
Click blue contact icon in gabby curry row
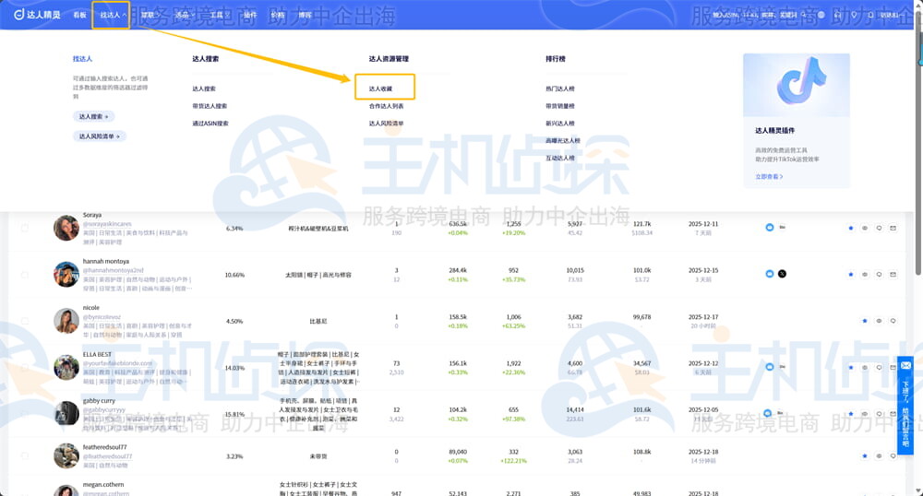pyautogui.click(x=768, y=413)
